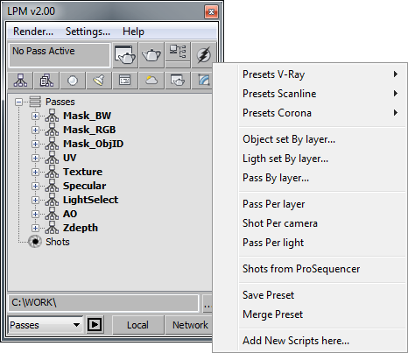Open the Settings... menu
Screen dimensions: 408x353
88,32
